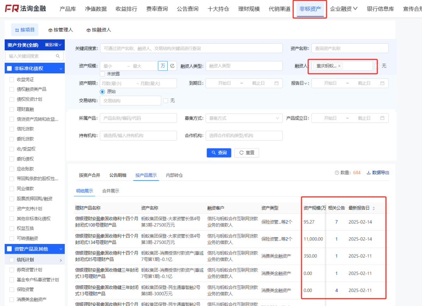This screenshot has height=306, width=422.
Task: Click the blue 7 in 相关公告 column
Action: tap(336, 221)
